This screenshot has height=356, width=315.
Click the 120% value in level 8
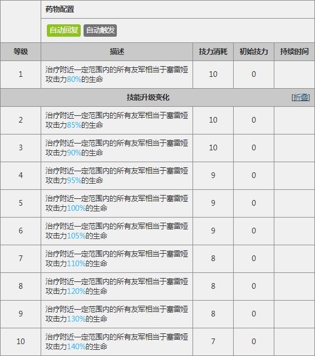[x=76, y=291]
